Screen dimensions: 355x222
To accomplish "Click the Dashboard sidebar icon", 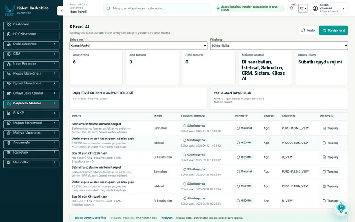I will coord(8,24).
